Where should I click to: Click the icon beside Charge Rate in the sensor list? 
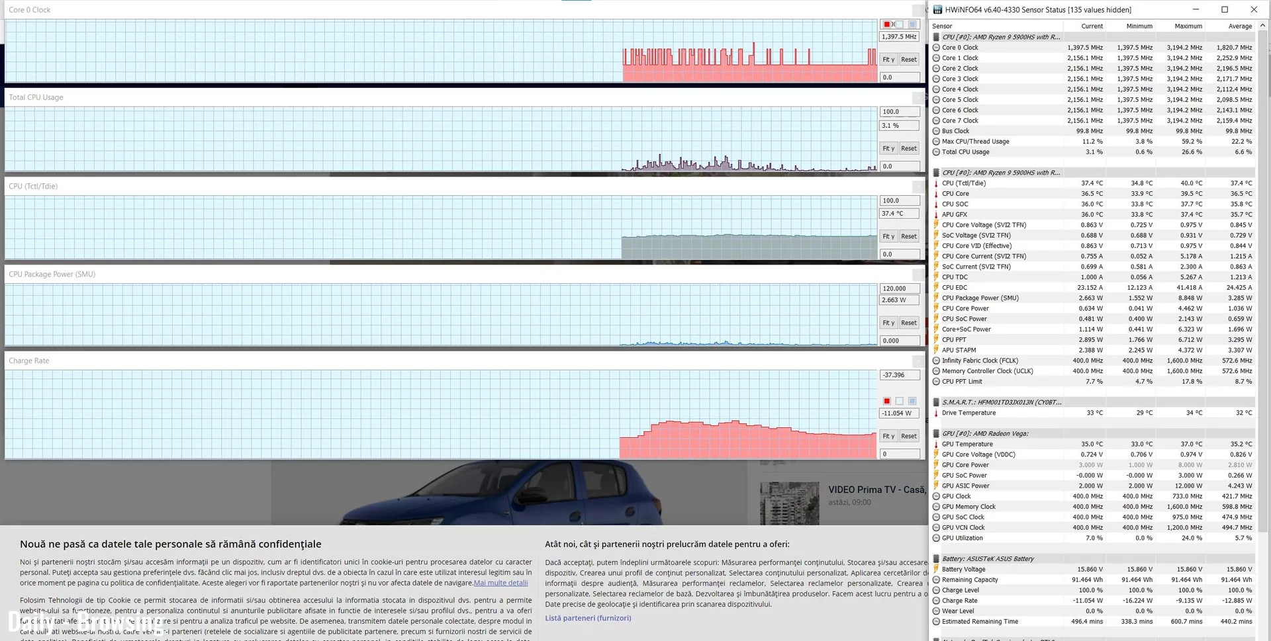tap(936, 601)
